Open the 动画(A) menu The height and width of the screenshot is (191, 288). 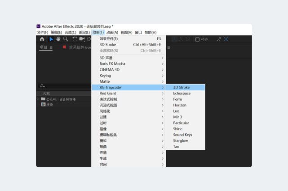pos(112,32)
